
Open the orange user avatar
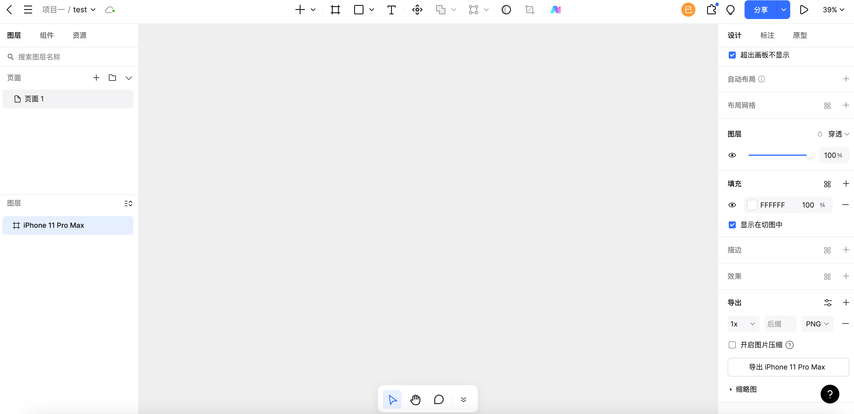(x=688, y=10)
